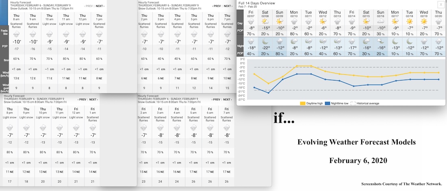Click the '-17' feels-like value at Thu 8 am
The width and height of the screenshot is (447, 191).
(16, 49)
